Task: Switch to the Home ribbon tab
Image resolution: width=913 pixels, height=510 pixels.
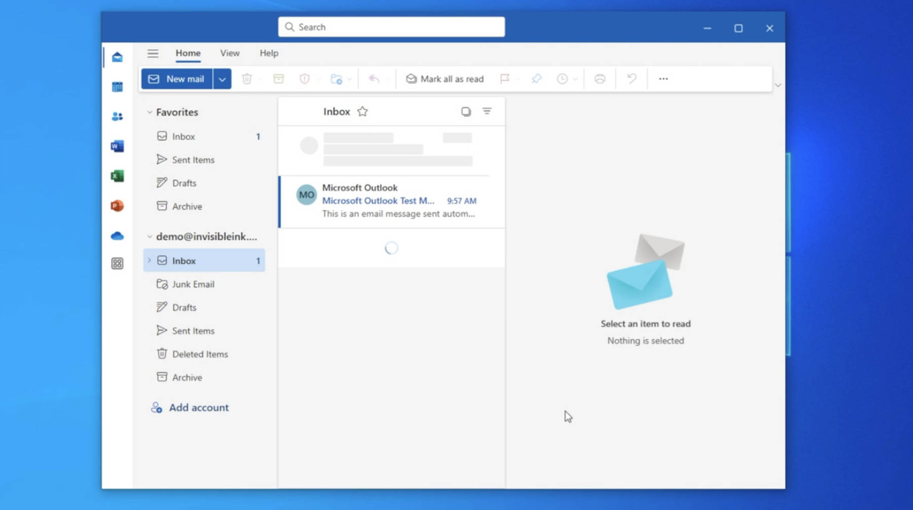Action: 188,53
